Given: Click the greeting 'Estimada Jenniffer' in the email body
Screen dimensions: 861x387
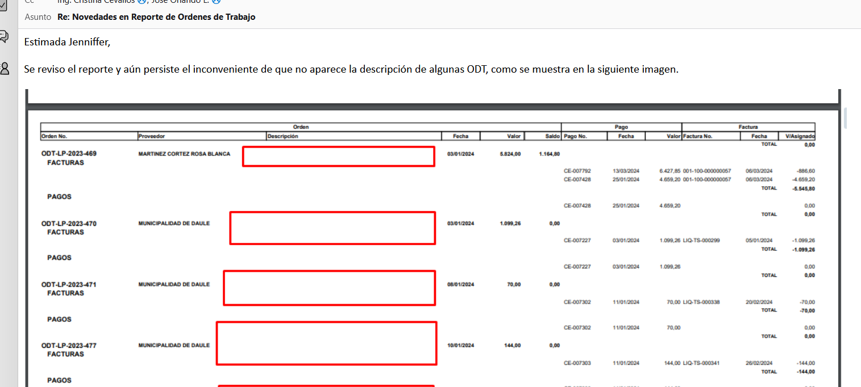Looking at the screenshot, I should tap(67, 42).
